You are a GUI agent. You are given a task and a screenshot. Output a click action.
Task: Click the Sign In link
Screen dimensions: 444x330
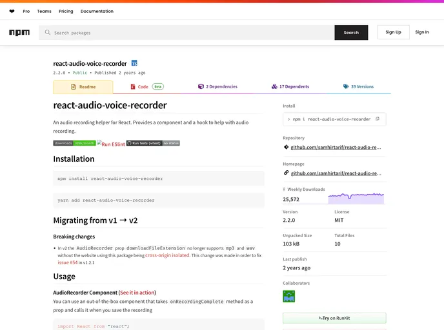[x=422, y=32]
